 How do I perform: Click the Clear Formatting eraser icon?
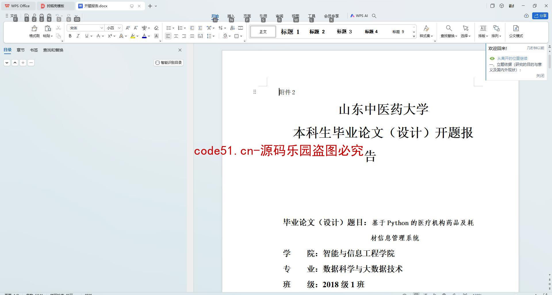coord(156,28)
